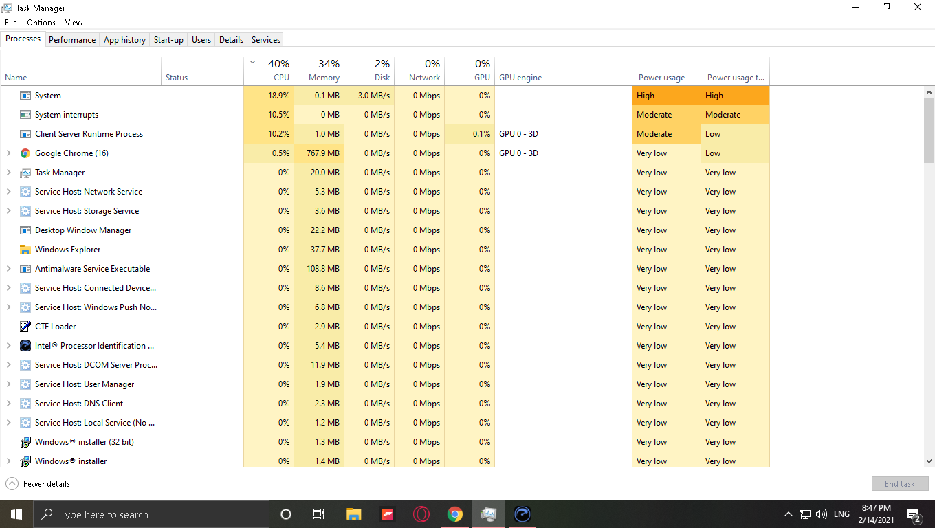Expand Service Host: Storage Service
This screenshot has height=528, width=935.
coord(8,211)
